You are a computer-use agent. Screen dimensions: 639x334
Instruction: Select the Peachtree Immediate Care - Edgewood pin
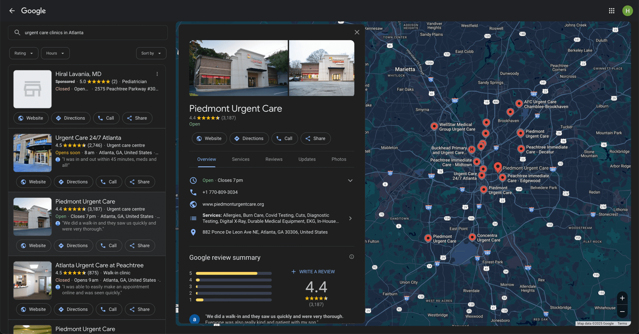[502, 178]
